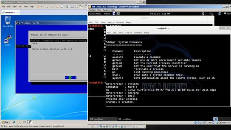The width and height of the screenshot is (231, 130).
Task: Open the root user menu in Kali panel
Action: (228, 14)
